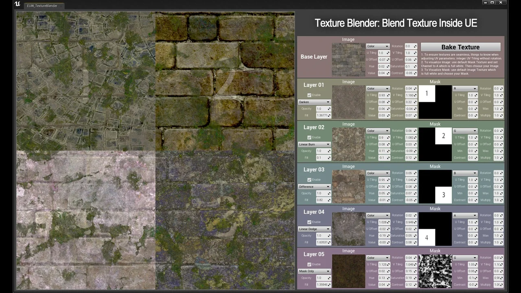Open the Darken blend mode dropdown
521x293 pixels.
pos(314,102)
